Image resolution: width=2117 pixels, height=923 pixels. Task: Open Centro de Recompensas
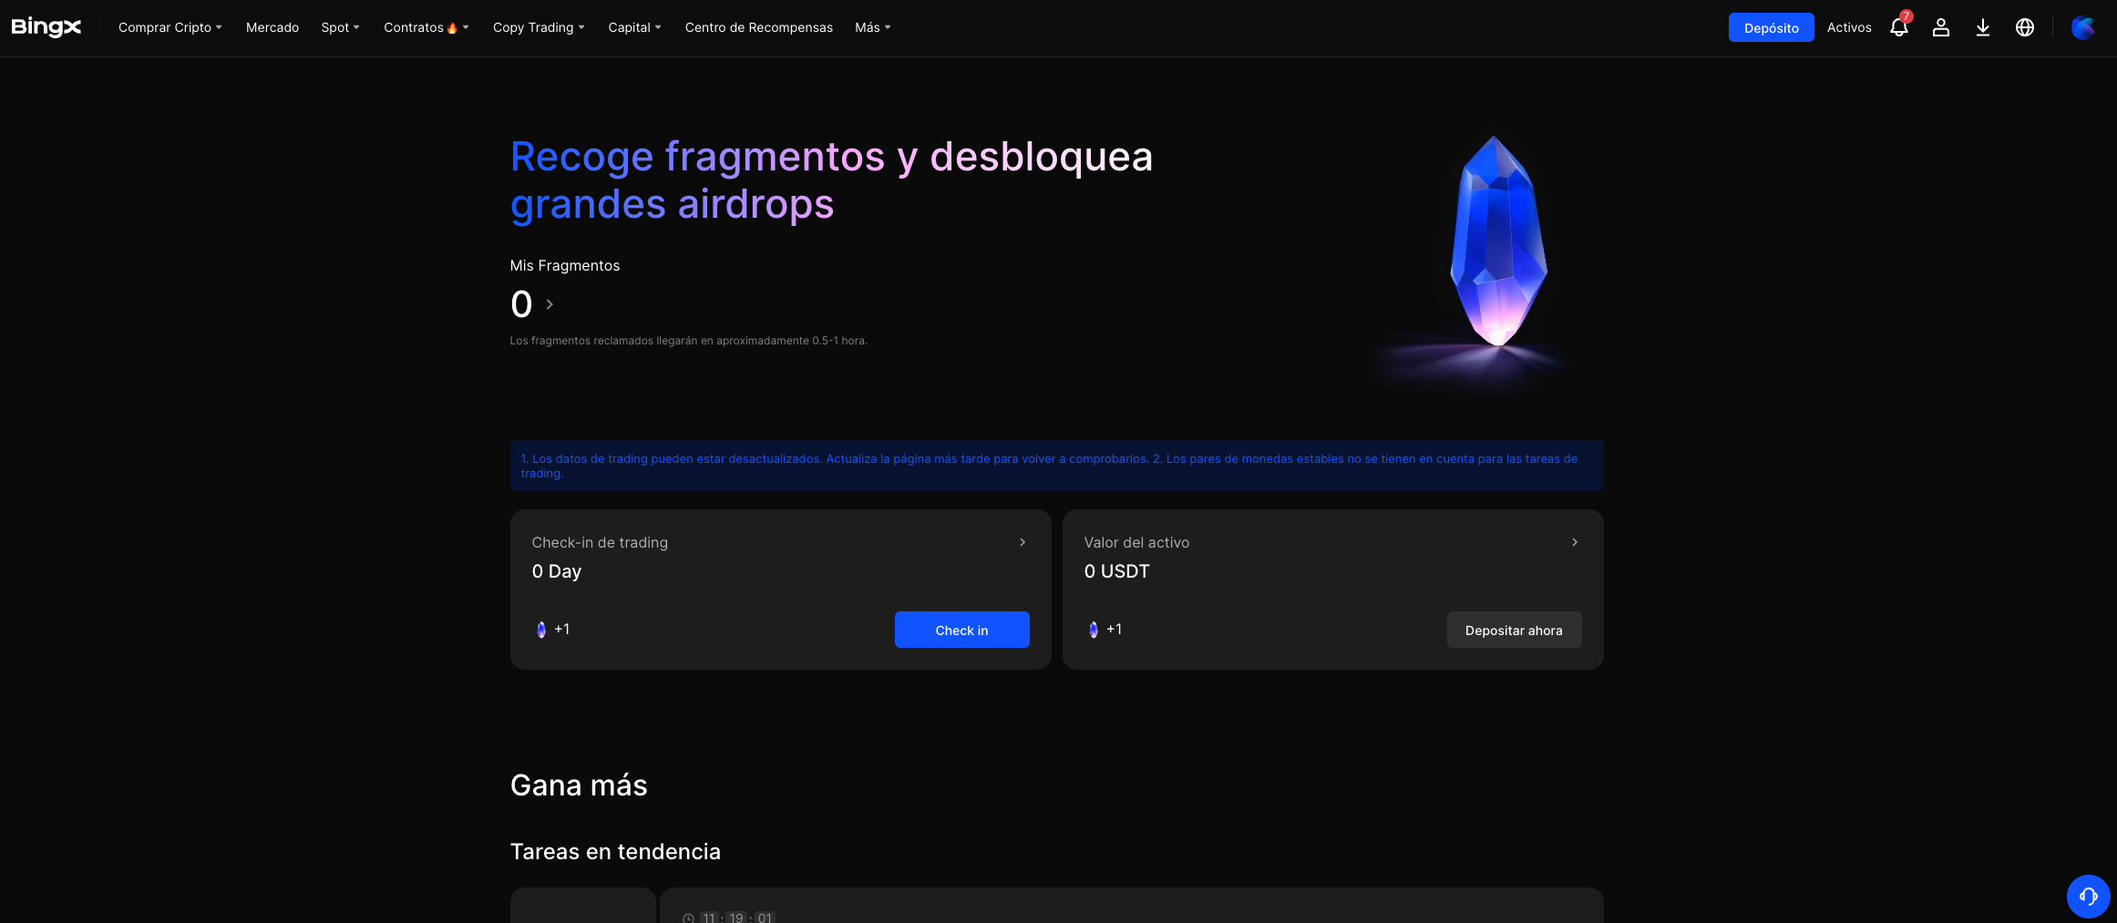(758, 27)
